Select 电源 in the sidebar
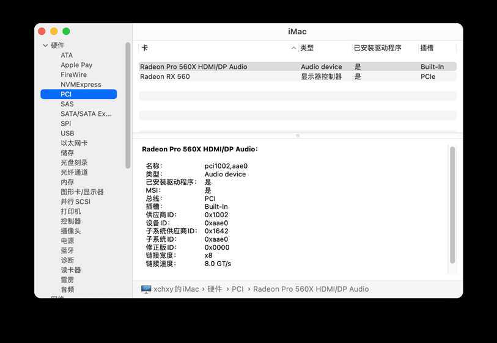The width and height of the screenshot is (497, 343). [x=67, y=241]
